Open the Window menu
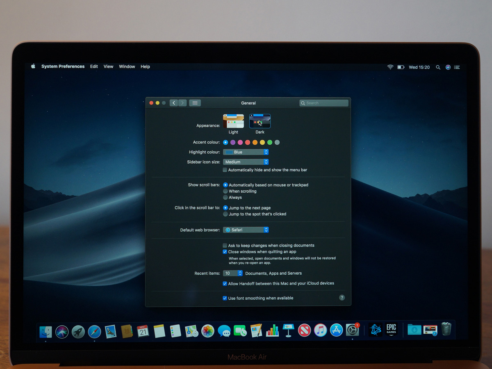Viewport: 492px width, 369px height. [x=127, y=66]
